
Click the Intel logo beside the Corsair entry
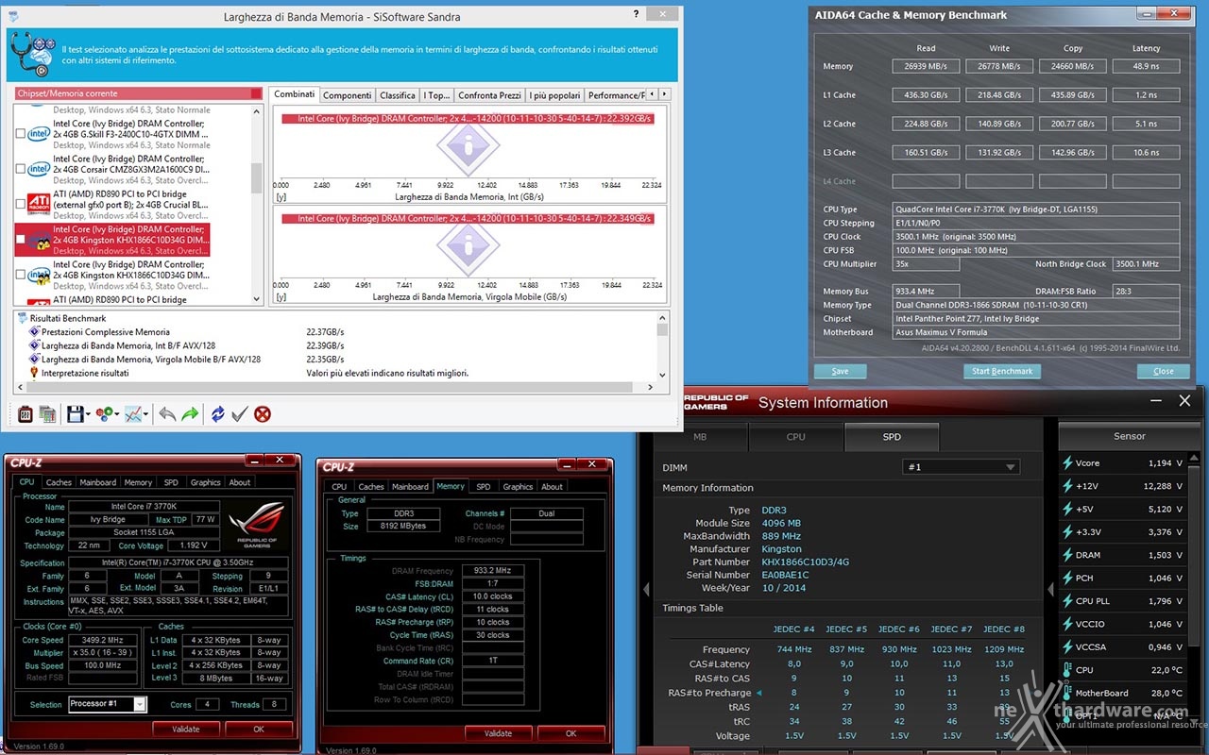tap(39, 169)
